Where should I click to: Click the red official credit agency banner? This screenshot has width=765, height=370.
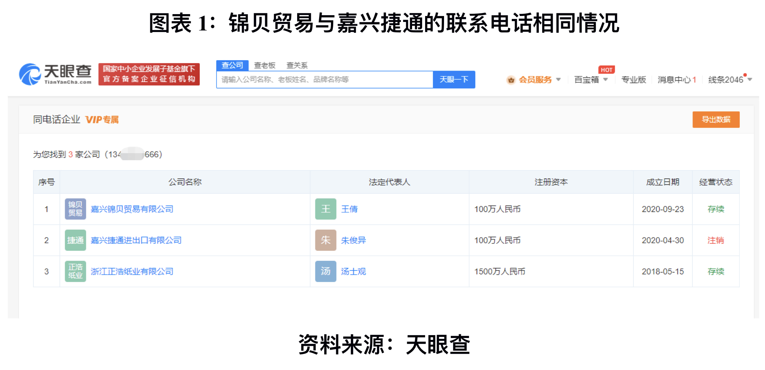149,74
